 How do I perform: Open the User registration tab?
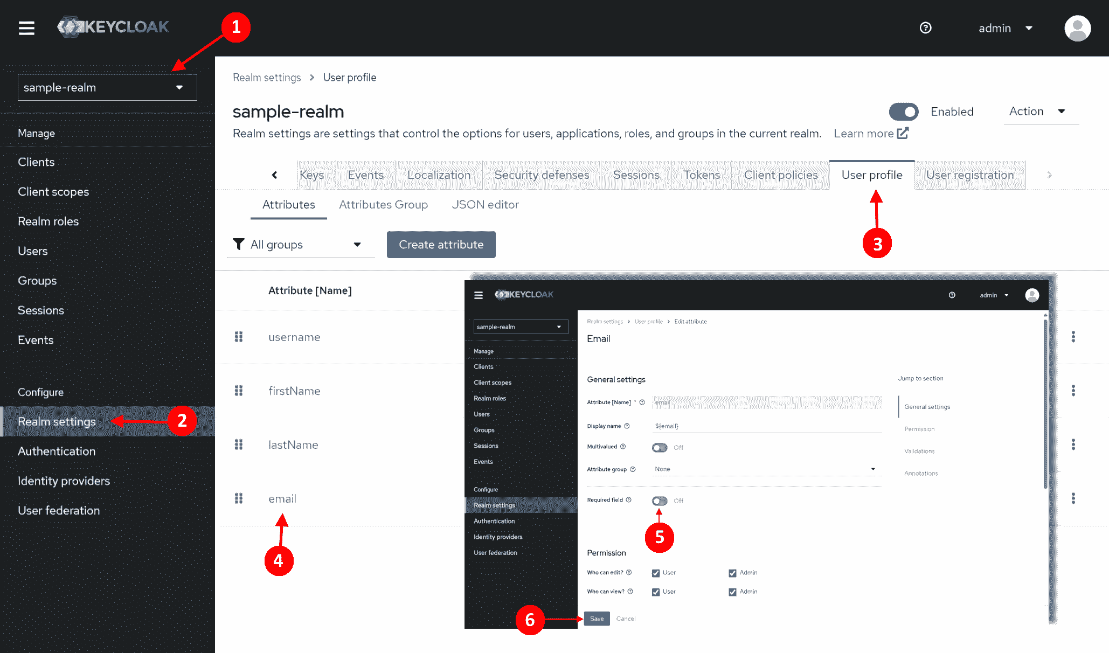(970, 175)
